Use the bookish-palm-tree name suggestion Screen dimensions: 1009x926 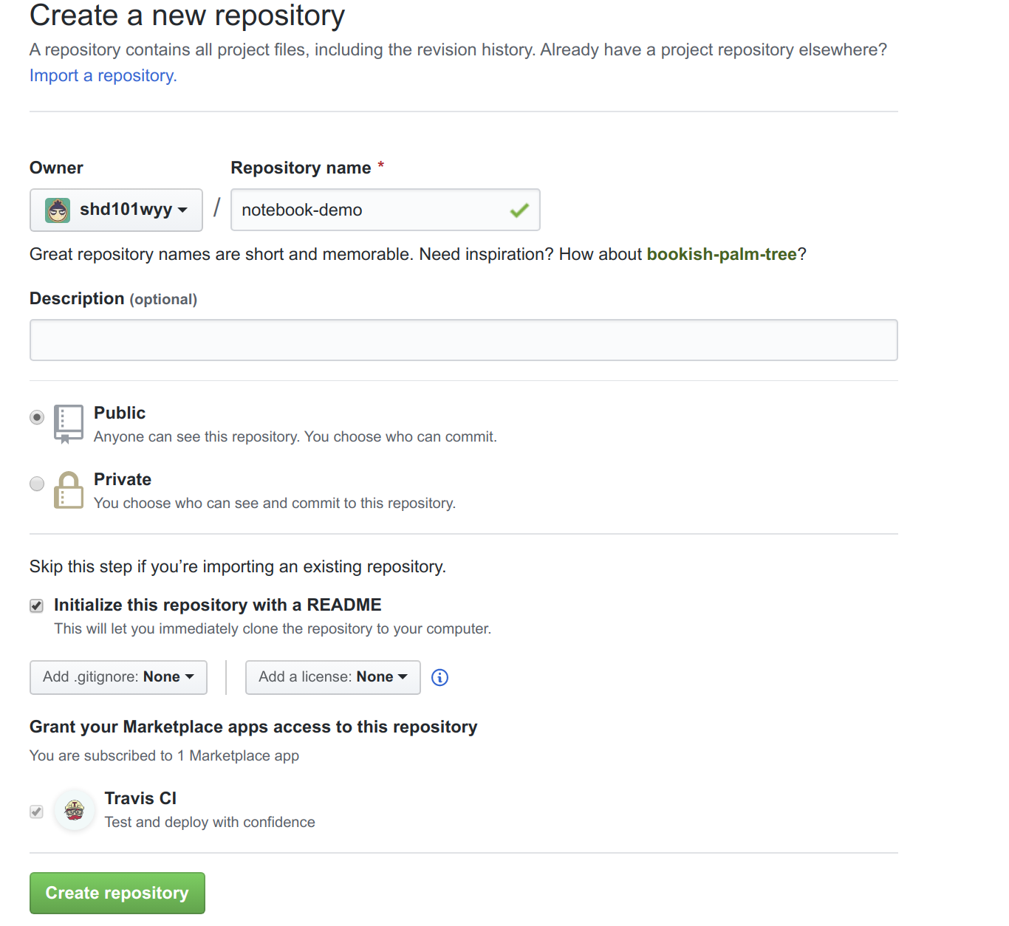pos(722,254)
